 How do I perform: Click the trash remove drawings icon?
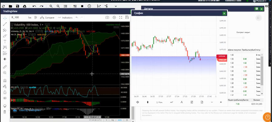tap(5, 112)
